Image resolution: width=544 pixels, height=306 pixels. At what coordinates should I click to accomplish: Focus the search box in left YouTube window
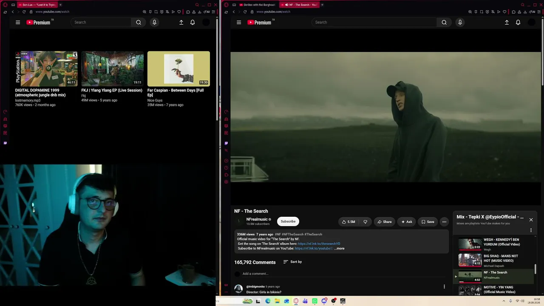pyautogui.click(x=101, y=22)
